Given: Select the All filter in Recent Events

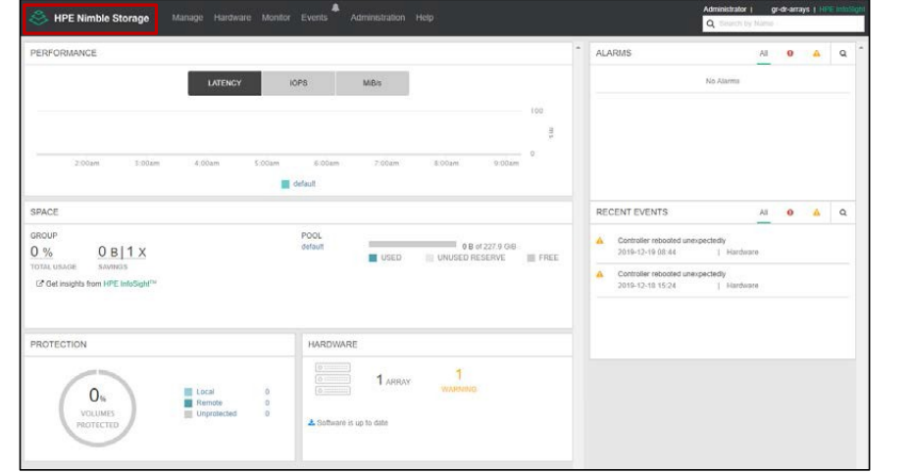Looking at the screenshot, I should point(764,213).
